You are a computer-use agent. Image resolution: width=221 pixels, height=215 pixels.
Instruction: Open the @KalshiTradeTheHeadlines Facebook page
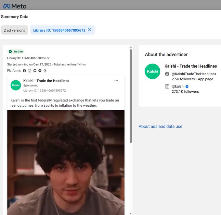coord(194,74)
